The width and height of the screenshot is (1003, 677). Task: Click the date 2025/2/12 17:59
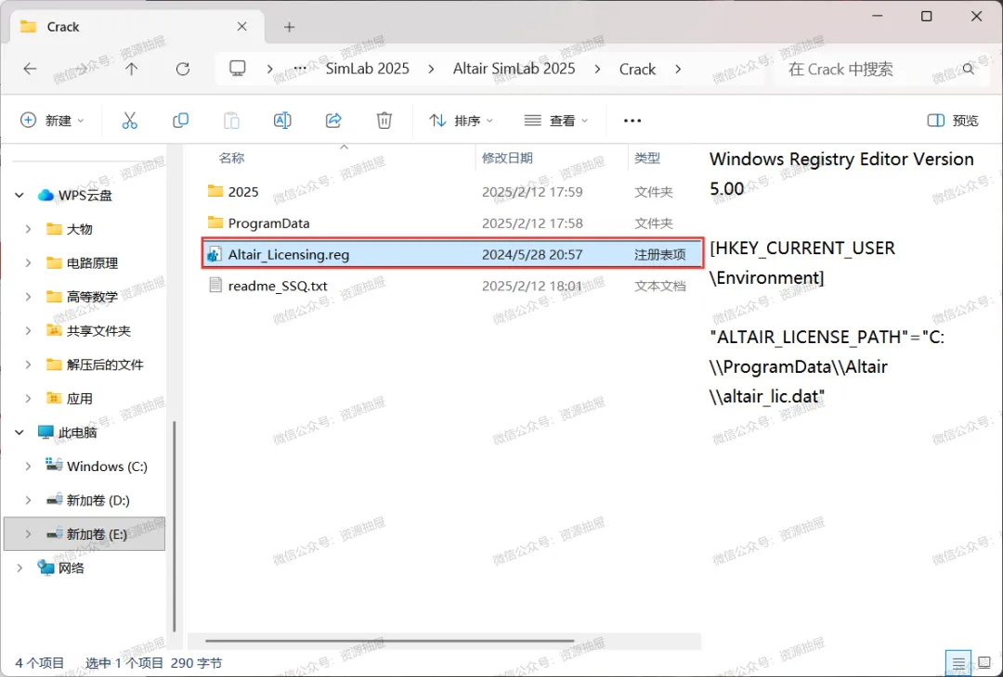[532, 192]
